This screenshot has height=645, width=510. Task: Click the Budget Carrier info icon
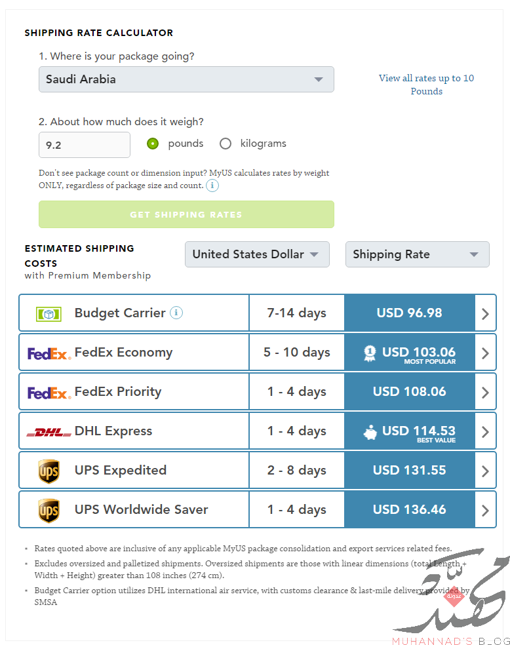coord(176,313)
